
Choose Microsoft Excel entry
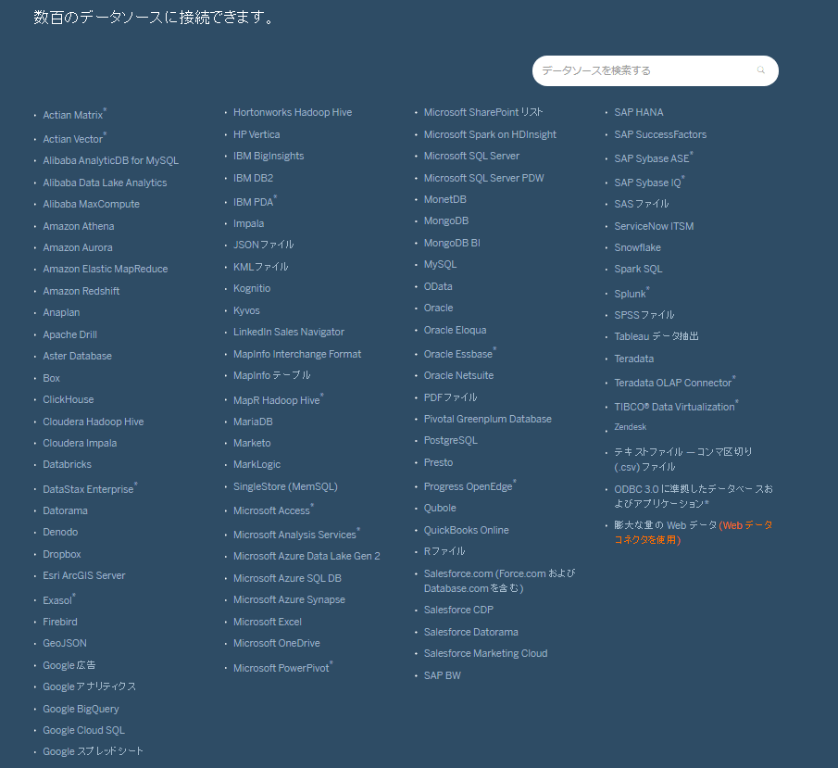(x=268, y=622)
